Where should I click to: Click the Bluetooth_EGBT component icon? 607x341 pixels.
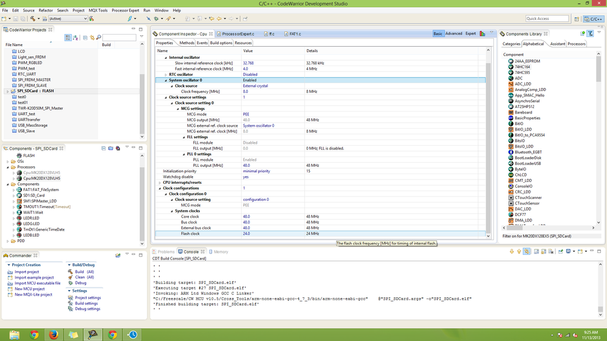point(510,152)
